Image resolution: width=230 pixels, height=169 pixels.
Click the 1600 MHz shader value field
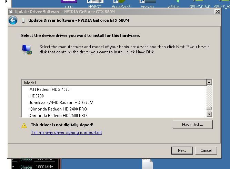[44, 167]
